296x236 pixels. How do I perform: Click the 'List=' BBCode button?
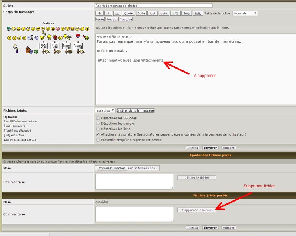coord(164,13)
